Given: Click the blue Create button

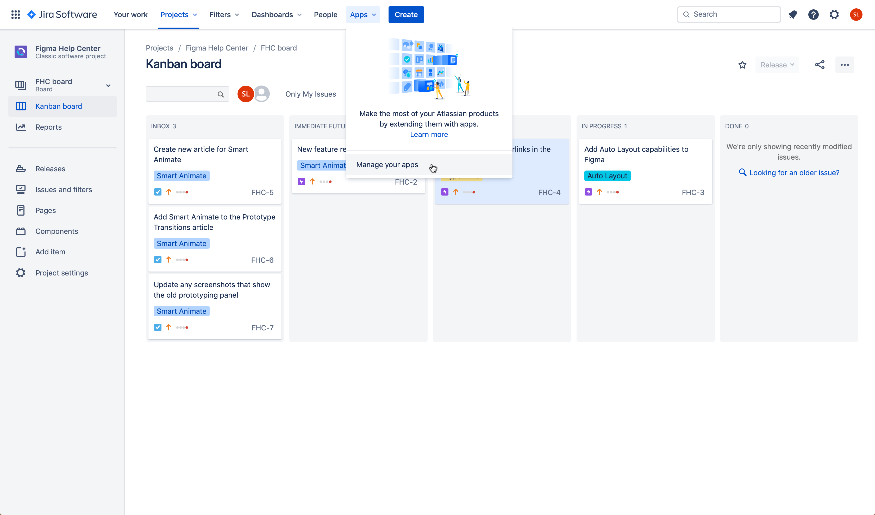Looking at the screenshot, I should click(x=406, y=15).
